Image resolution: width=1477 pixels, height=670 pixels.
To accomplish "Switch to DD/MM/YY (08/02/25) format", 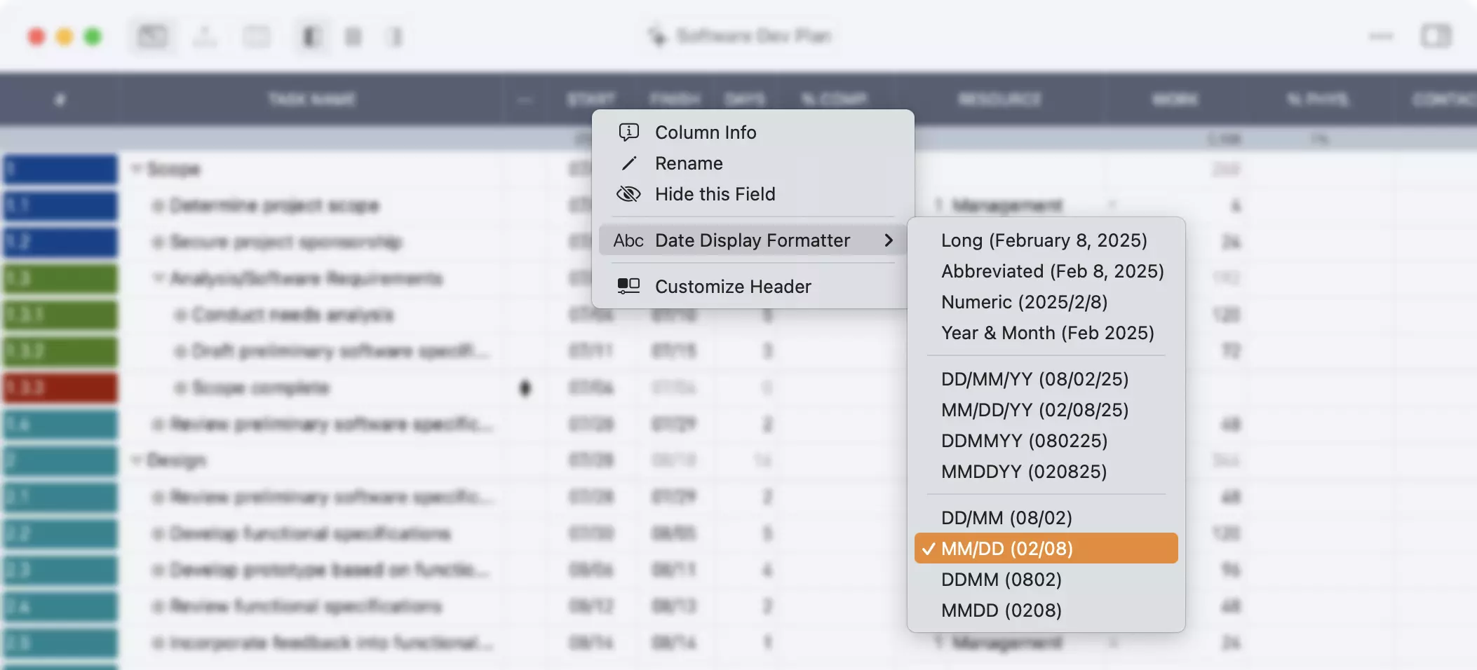I will [x=1034, y=379].
